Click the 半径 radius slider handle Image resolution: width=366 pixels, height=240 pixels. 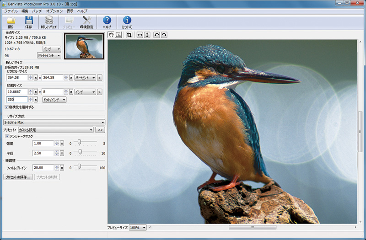(x=80, y=152)
